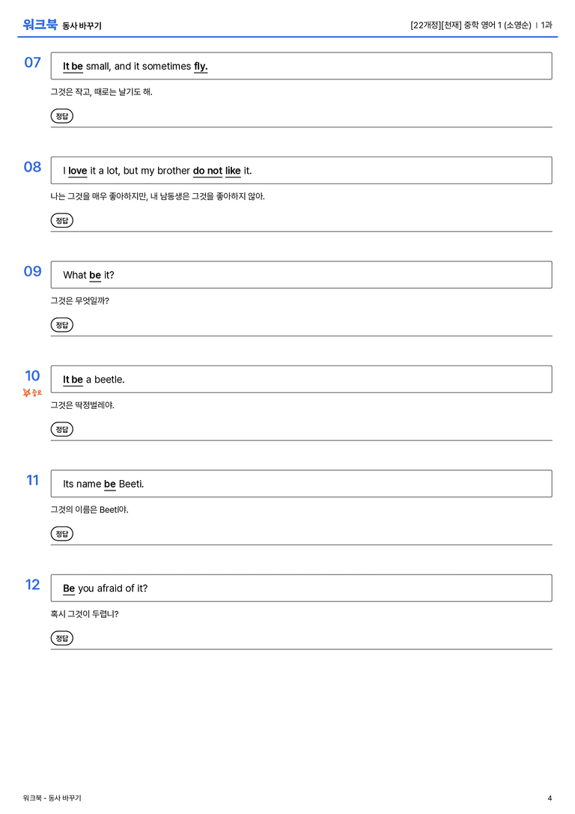Click underlined word 'fly.' in question 07
575x814 pixels.
201,67
